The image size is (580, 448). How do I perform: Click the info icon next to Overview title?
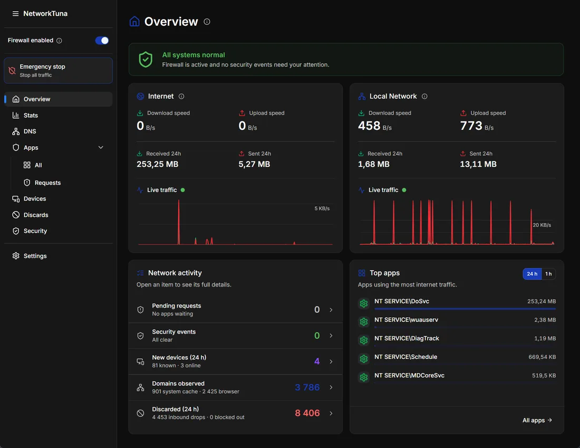pyautogui.click(x=207, y=22)
